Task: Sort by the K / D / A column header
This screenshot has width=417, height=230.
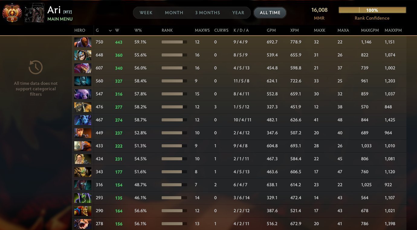Action: pos(241,30)
